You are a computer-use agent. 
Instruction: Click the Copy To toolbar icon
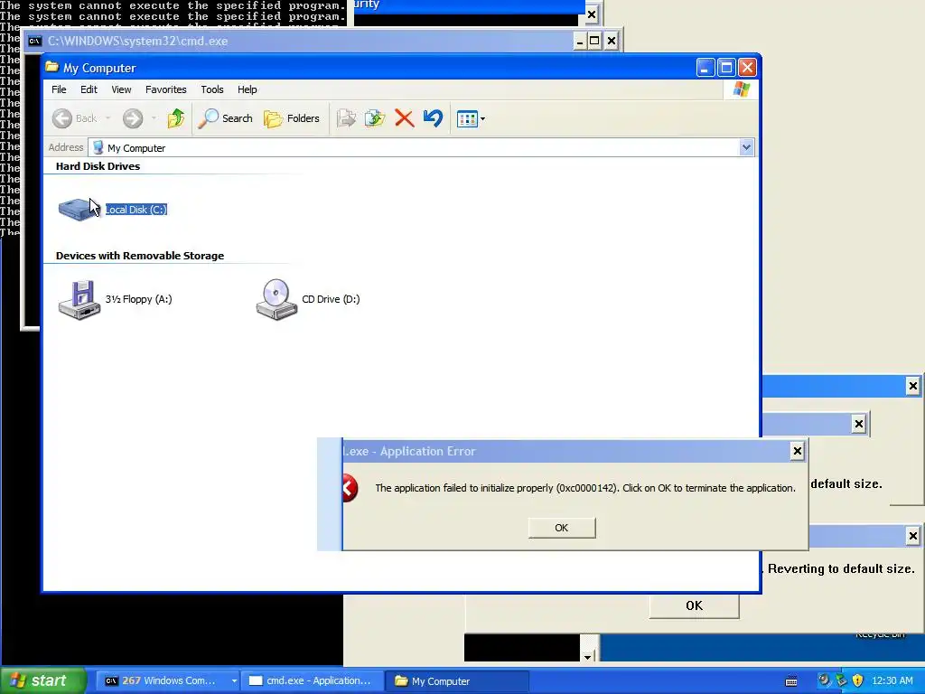(x=375, y=118)
